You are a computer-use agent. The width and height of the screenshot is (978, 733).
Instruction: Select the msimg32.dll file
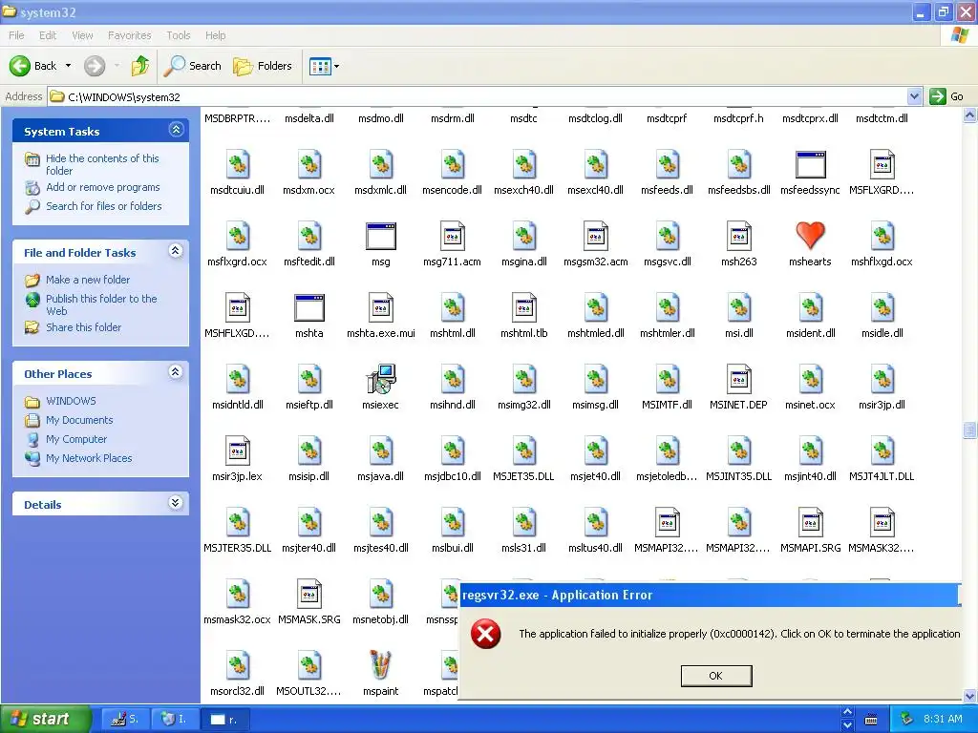pos(524,388)
